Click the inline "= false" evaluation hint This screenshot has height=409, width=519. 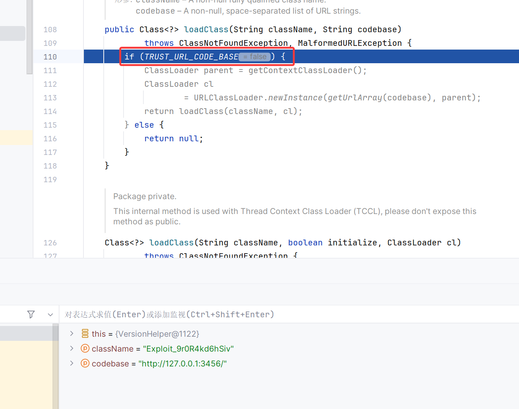pyautogui.click(x=254, y=57)
